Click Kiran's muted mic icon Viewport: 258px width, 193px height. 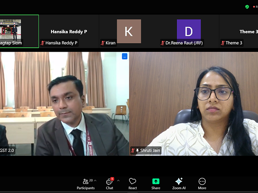click(x=103, y=43)
